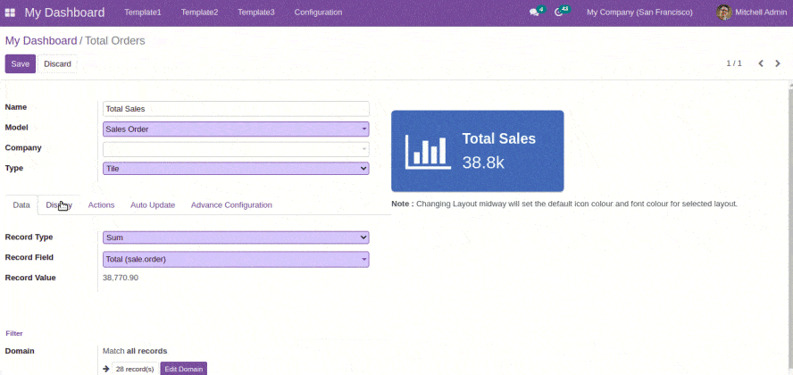793x375 pixels.
Task: Click the arrow icon beside 28 record(s)
Action: (106, 369)
